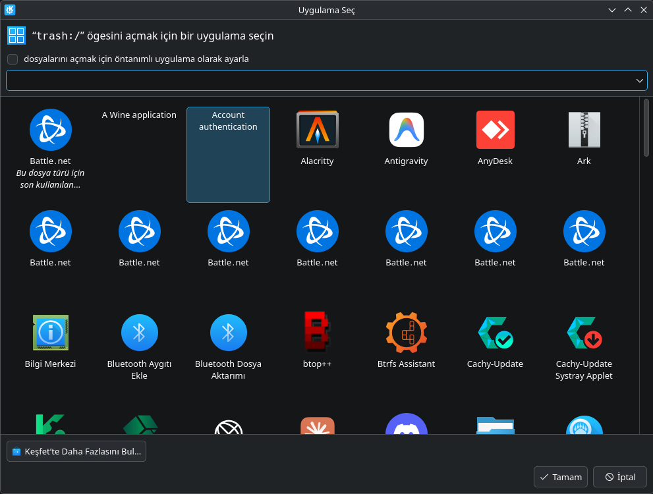This screenshot has height=494, width=653.
Task: Enable set as default application checkbox
Action: (13, 59)
